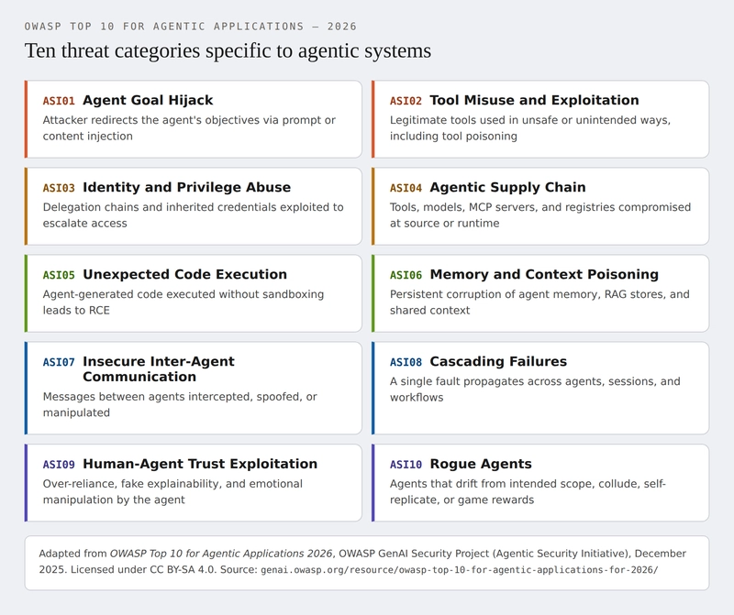Screen dimensions: 734x615
Task: Select the "Memory and Context Poisoning" heading
Action: coord(544,274)
